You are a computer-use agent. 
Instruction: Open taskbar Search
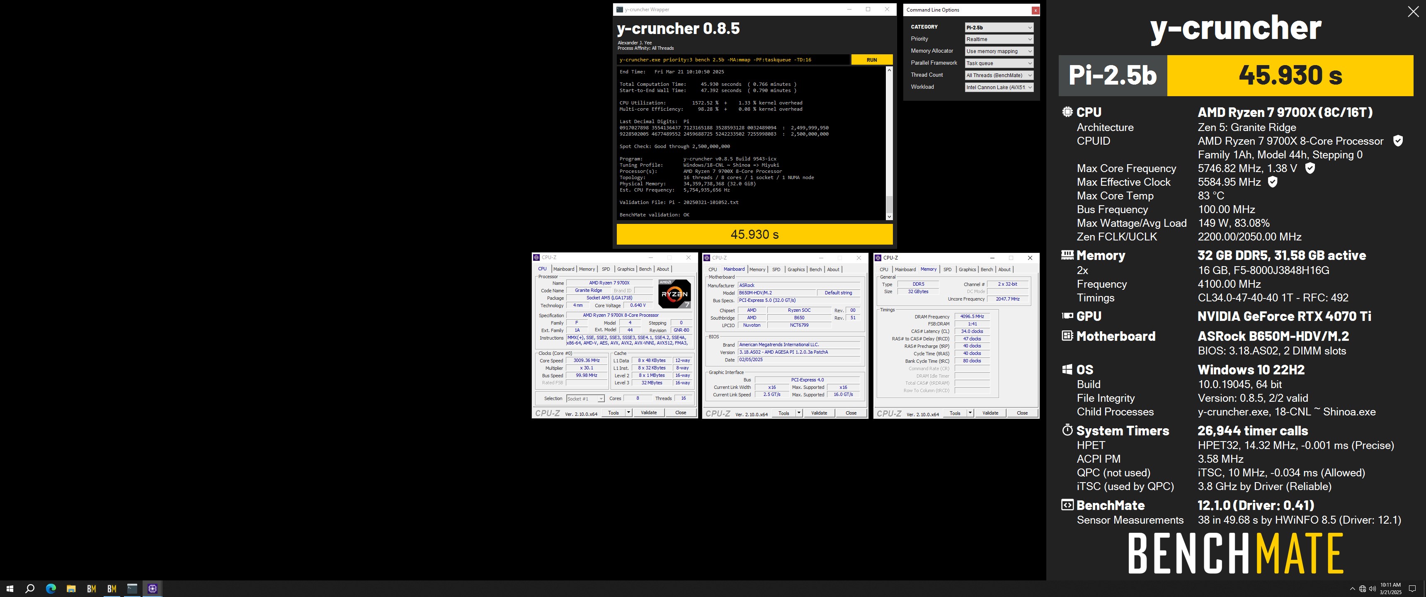[30, 589]
